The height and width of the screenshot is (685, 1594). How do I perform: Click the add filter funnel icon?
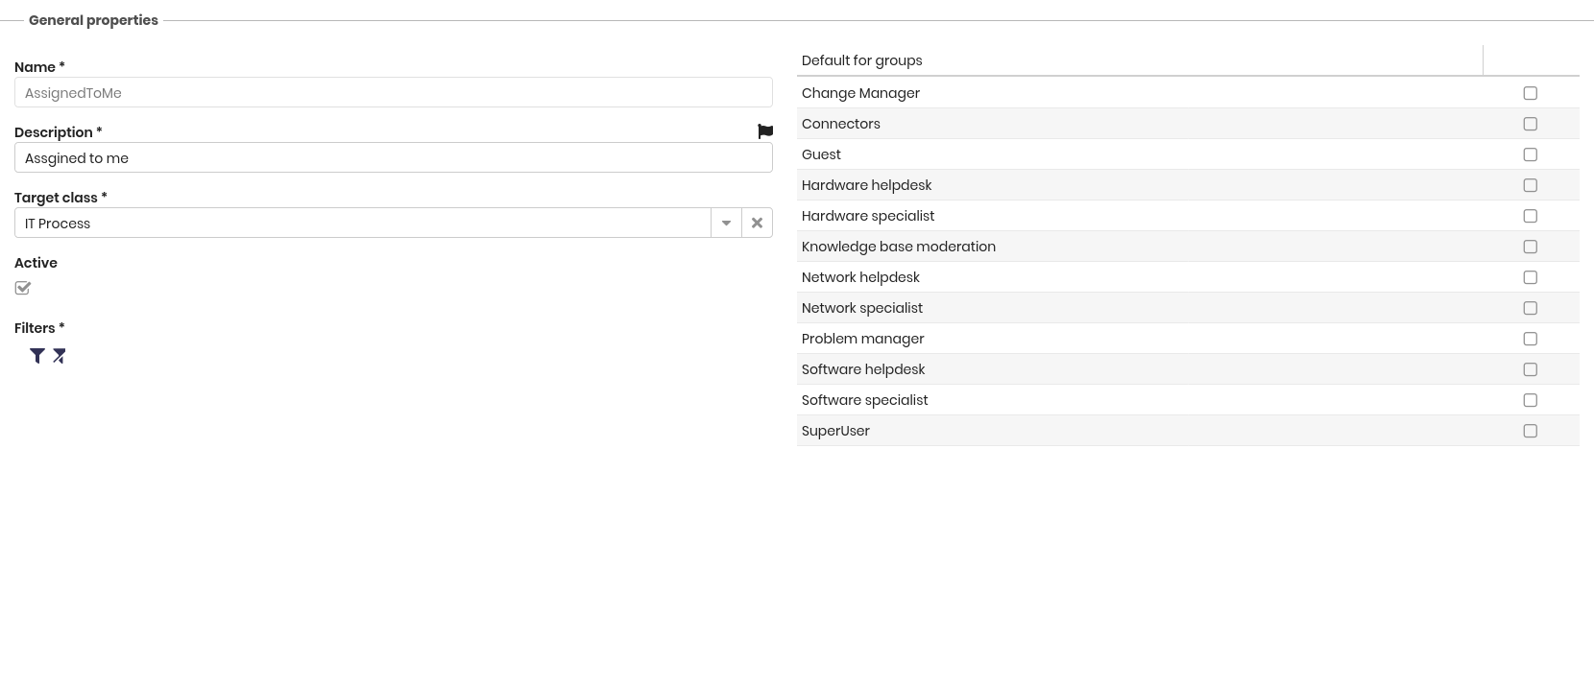tap(36, 356)
